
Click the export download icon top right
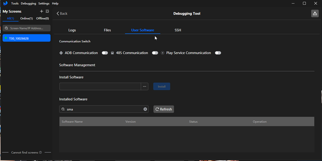click(x=315, y=13)
